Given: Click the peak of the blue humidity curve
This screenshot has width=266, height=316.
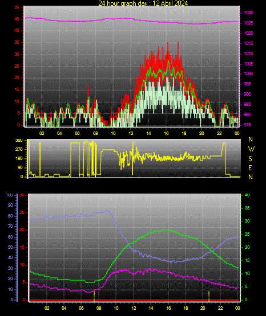Looking at the screenshot, I should [107, 211].
